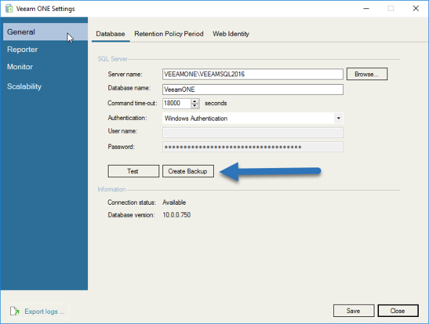The height and width of the screenshot is (324, 429).
Task: Click the Command time-out value field
Action: pos(177,103)
